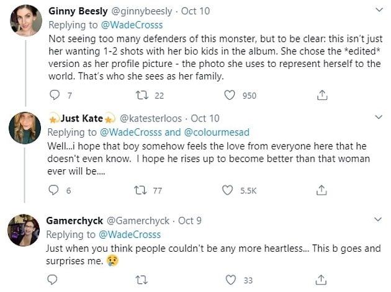Like Gamerchyck's tweet
This screenshot has width=391, height=292.
pos(230,280)
